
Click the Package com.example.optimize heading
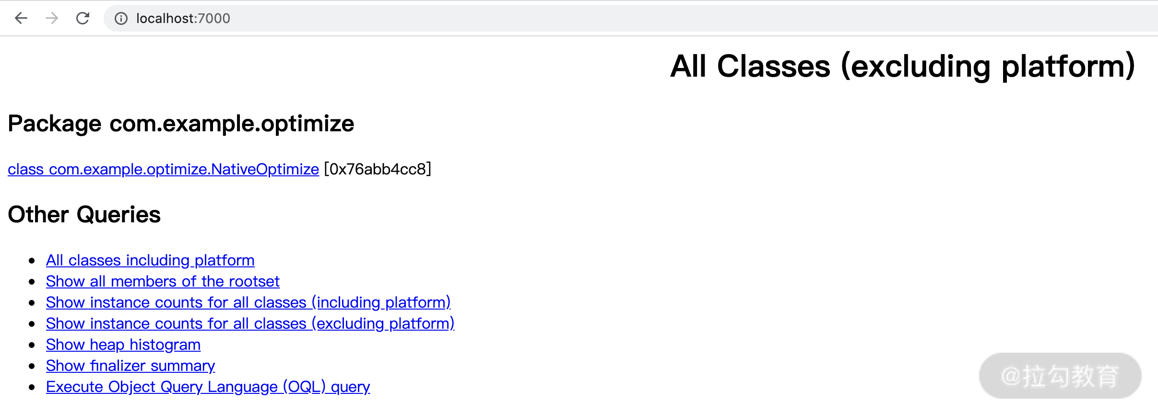click(x=181, y=124)
